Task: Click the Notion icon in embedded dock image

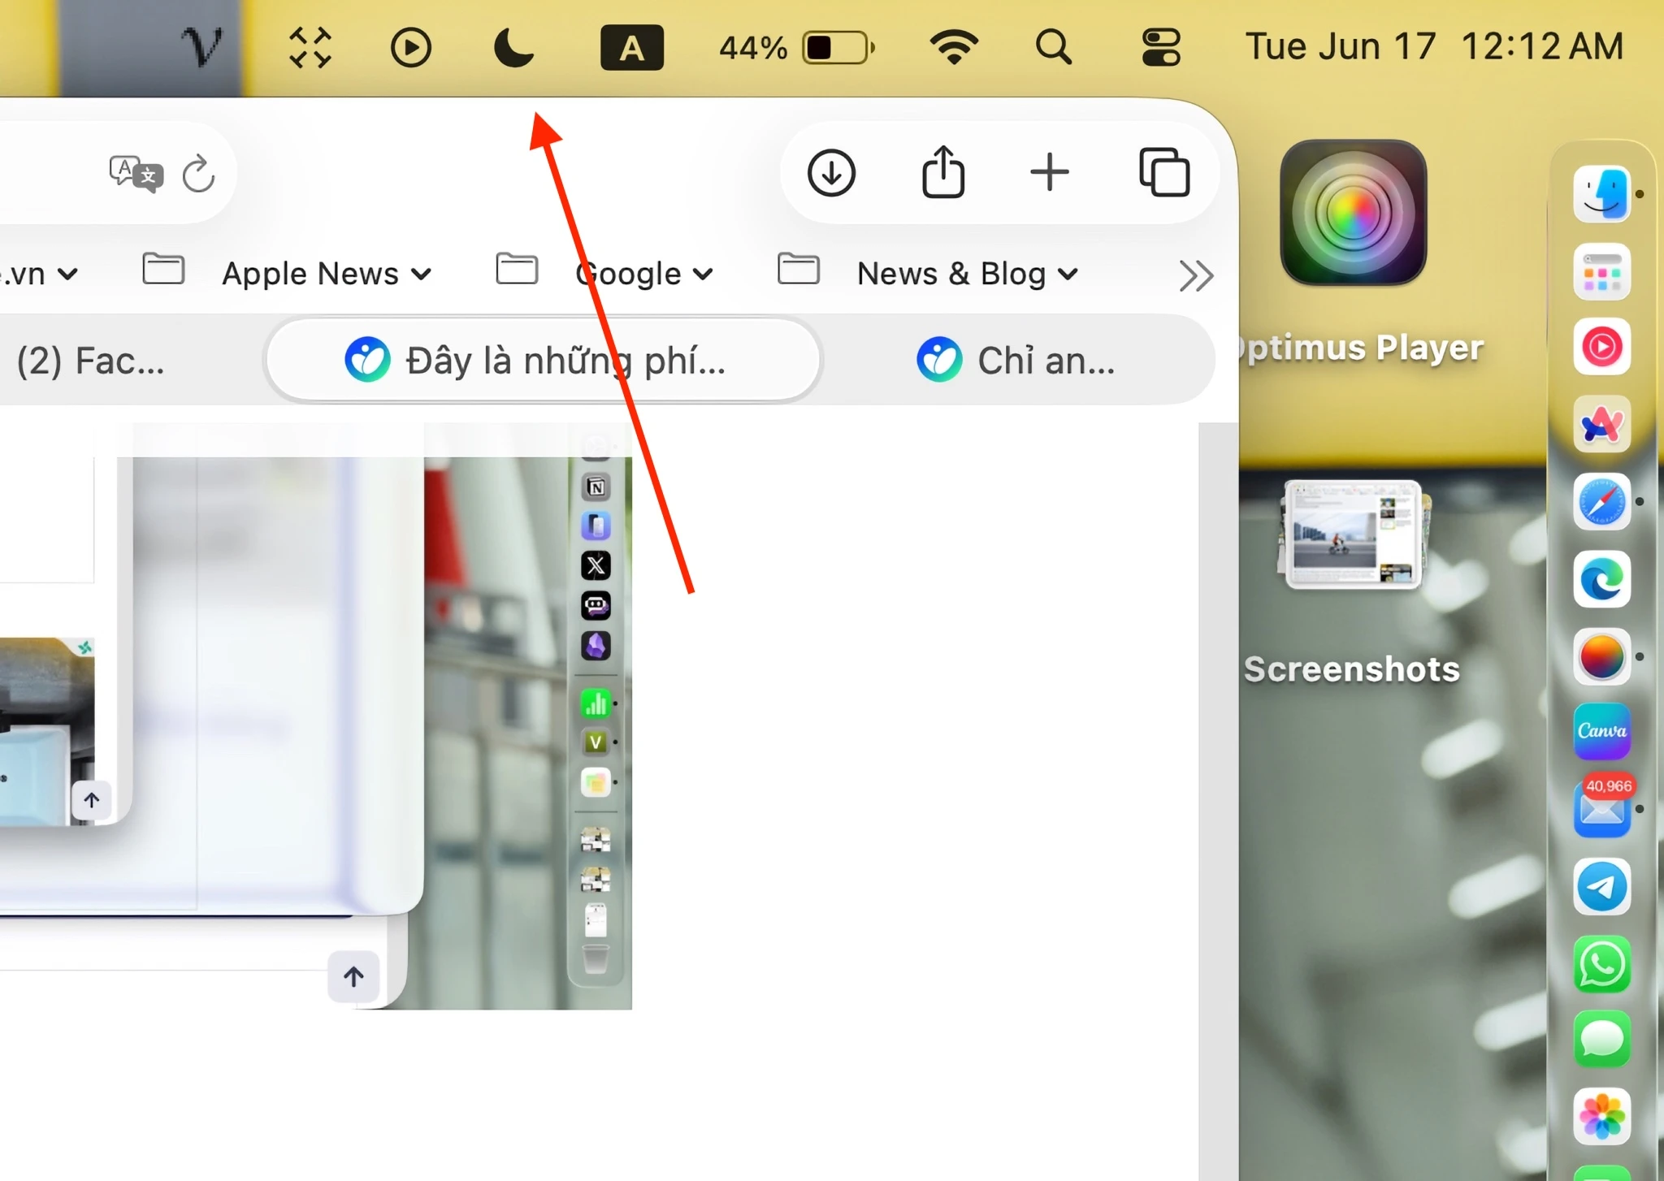Action: pos(596,487)
